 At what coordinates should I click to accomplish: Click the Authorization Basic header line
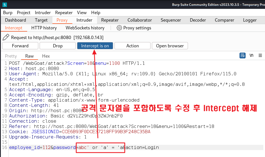coord(66,116)
